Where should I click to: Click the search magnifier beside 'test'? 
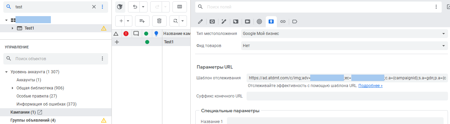[x=9, y=7]
